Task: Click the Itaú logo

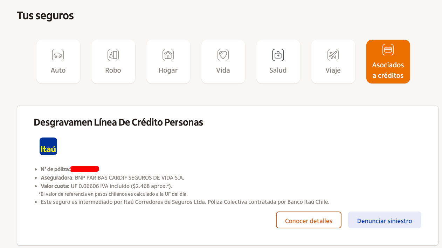Action: [48, 146]
